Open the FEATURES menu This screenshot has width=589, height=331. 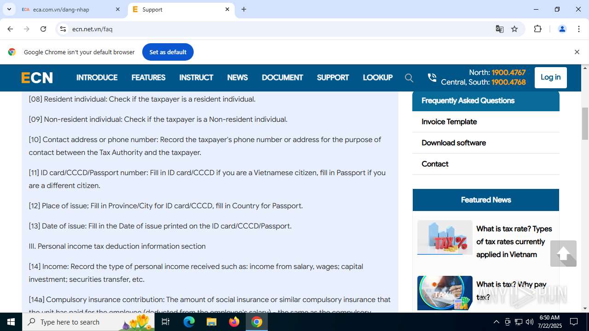point(148,78)
